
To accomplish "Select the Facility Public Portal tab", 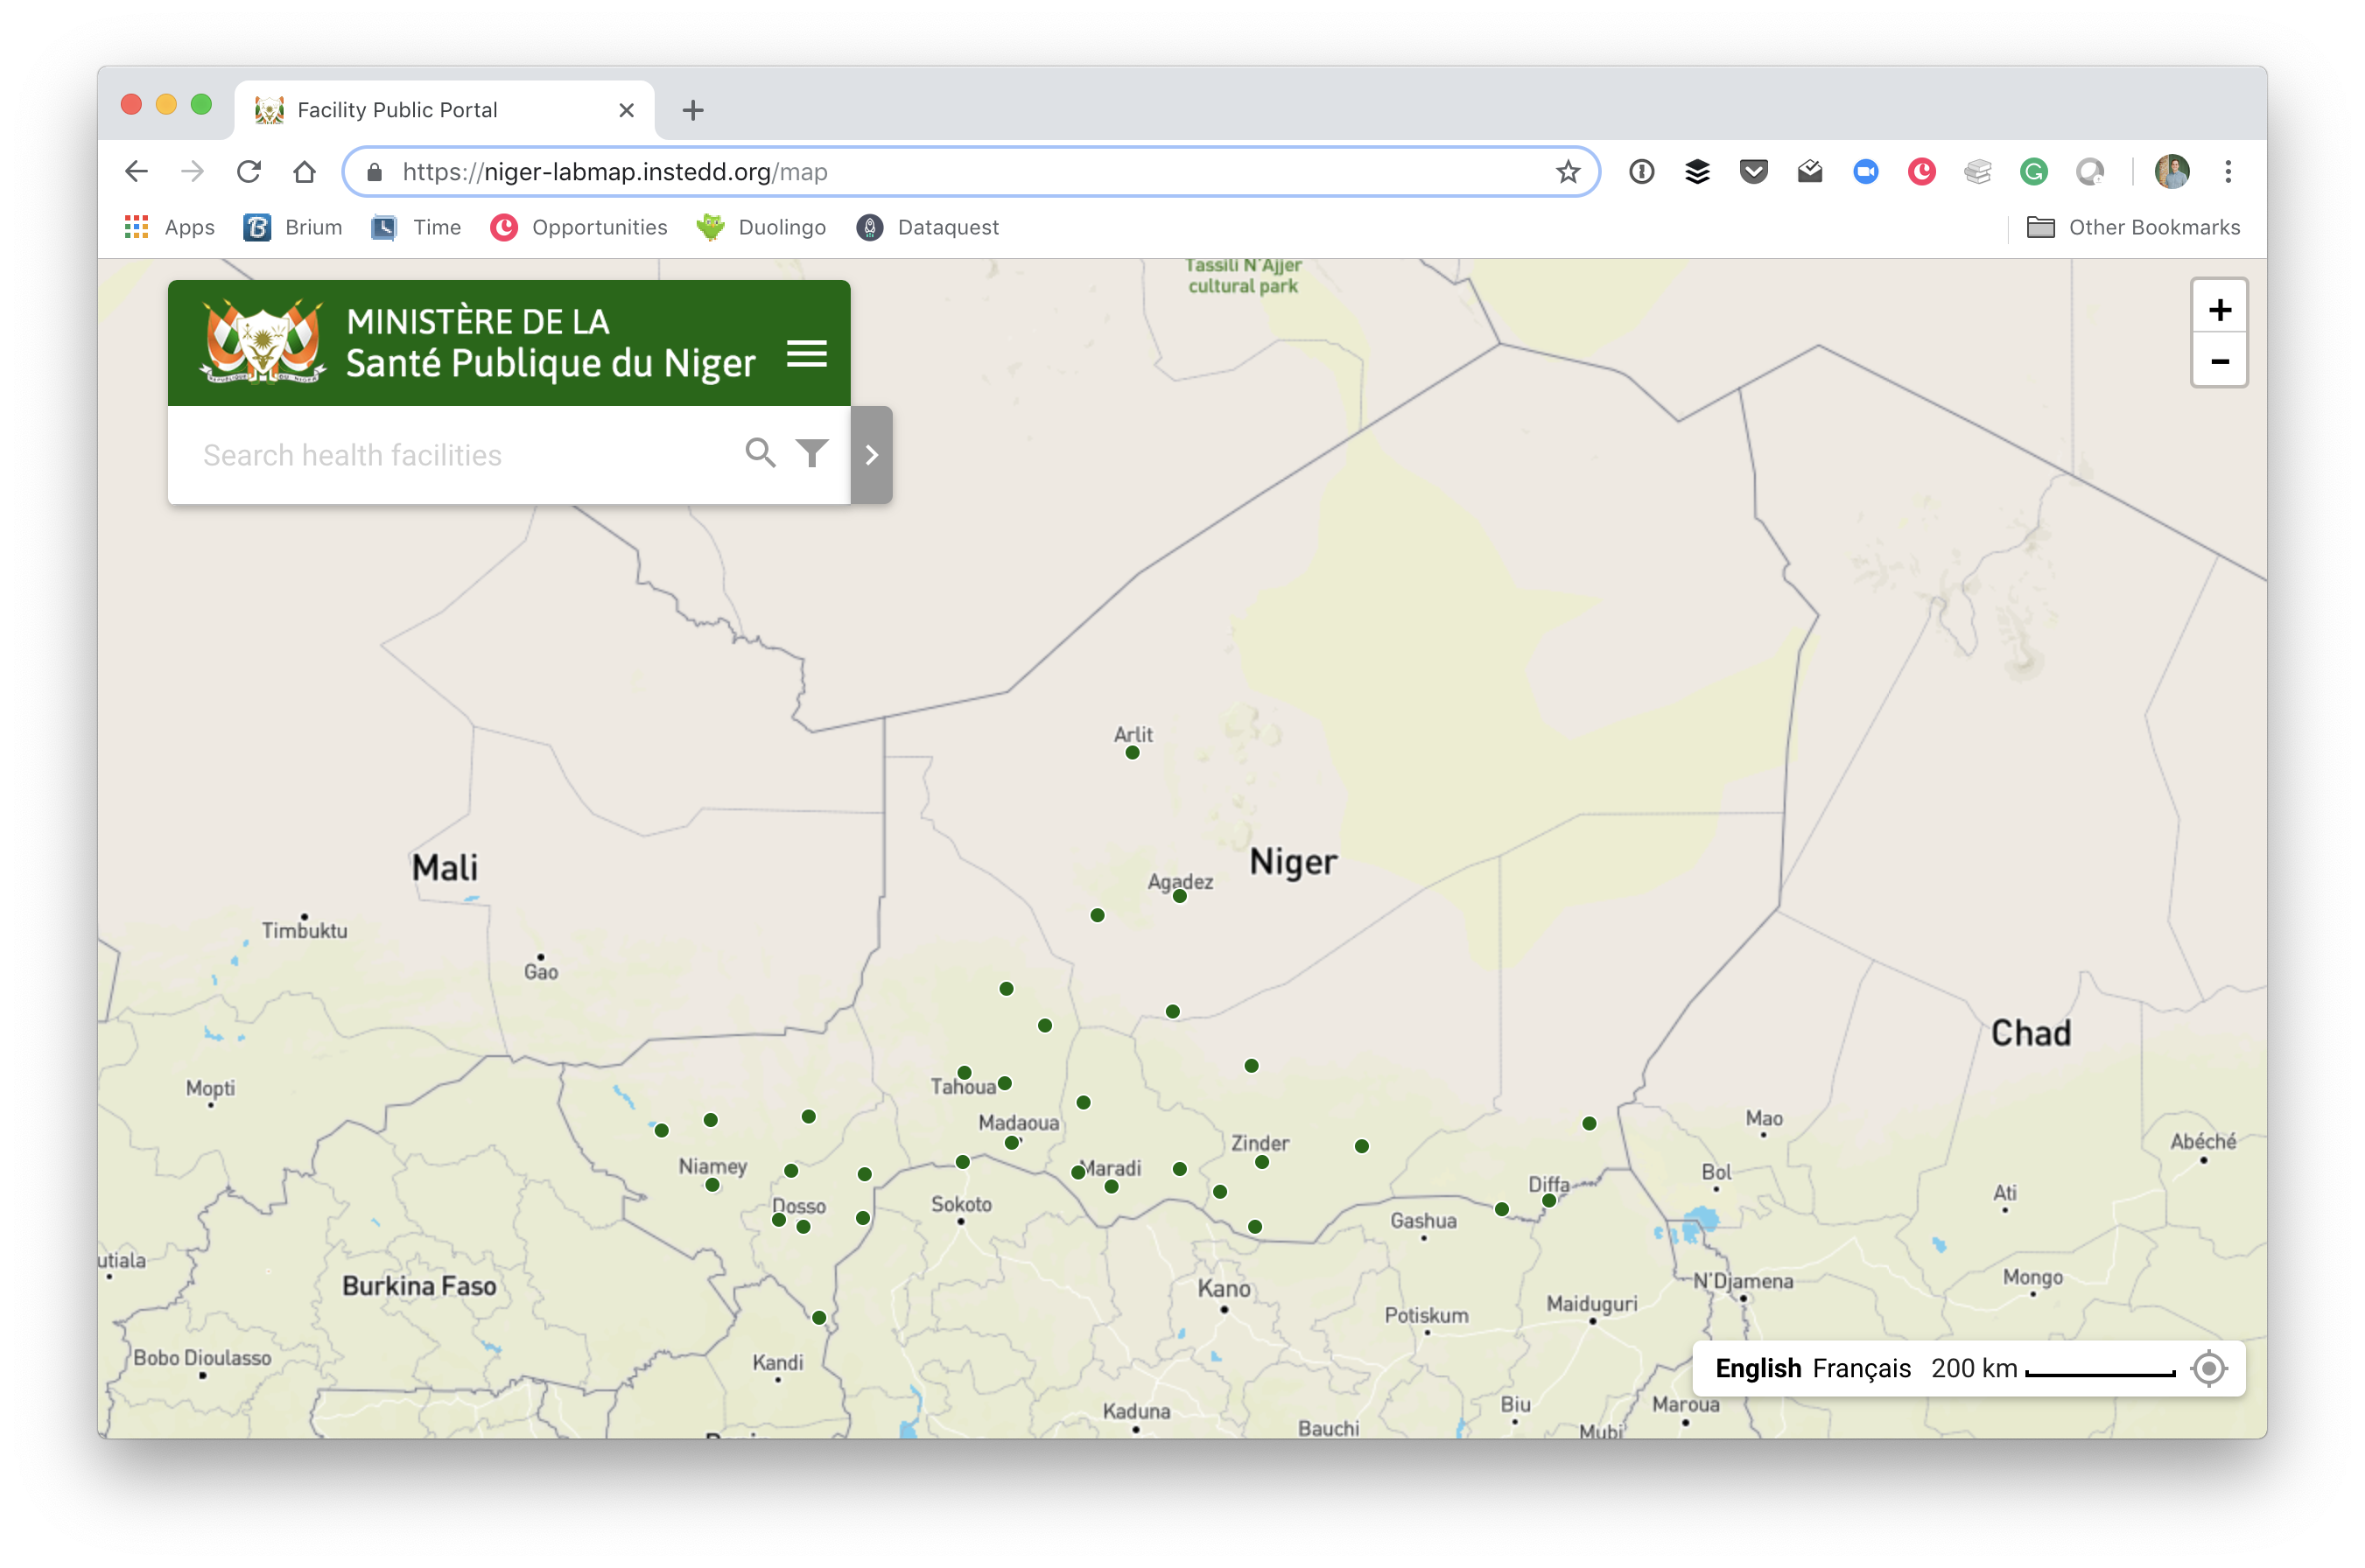I will click(x=397, y=110).
